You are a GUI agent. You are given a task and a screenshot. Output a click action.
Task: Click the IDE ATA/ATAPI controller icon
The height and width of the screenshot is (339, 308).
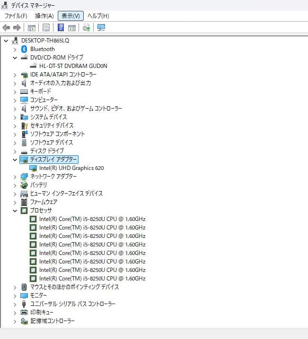click(24, 75)
